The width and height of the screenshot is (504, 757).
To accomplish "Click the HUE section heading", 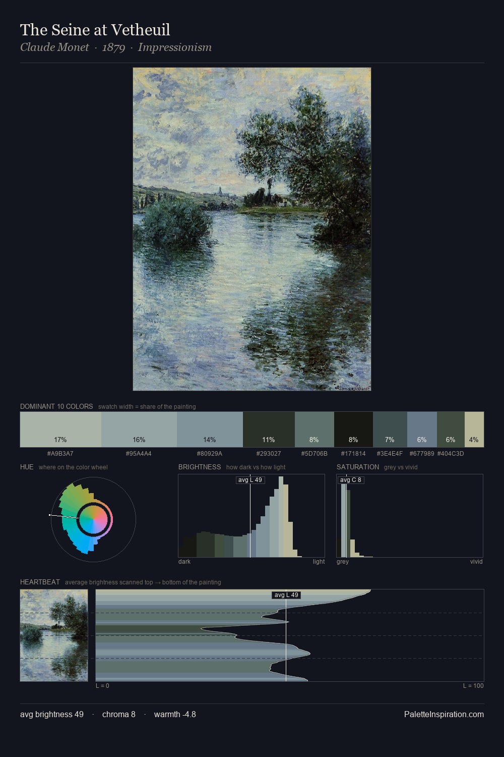I will (27, 467).
